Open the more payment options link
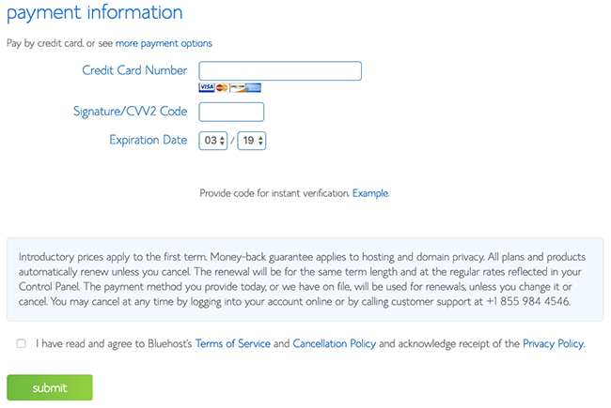Screen dimensions: 611x408 (164, 43)
